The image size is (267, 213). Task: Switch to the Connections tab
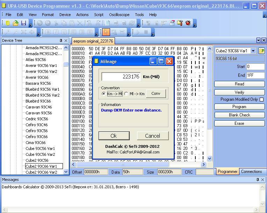point(251,172)
